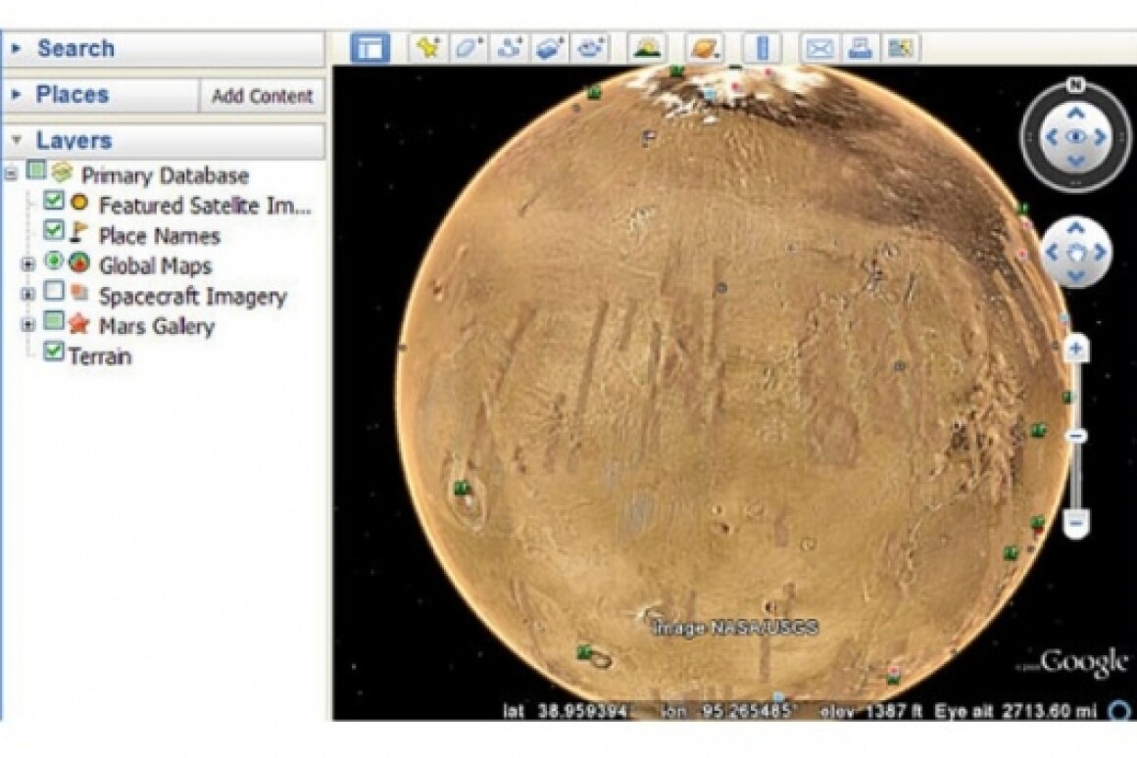Click the Add Content button

[262, 97]
